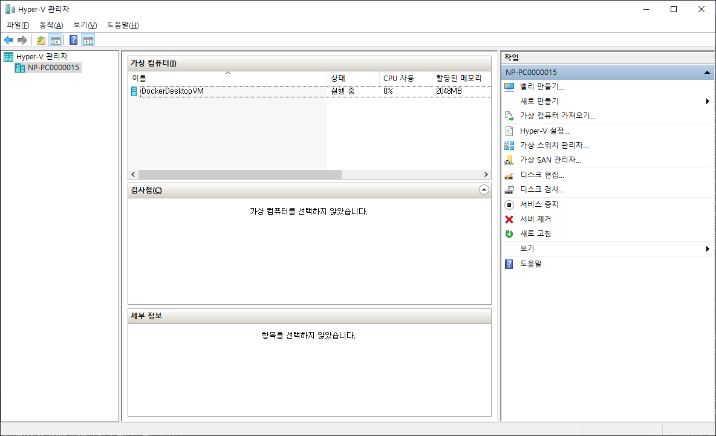Image resolution: width=716 pixels, height=436 pixels.
Task: Click 보기 action in actions pane
Action: pos(527,249)
